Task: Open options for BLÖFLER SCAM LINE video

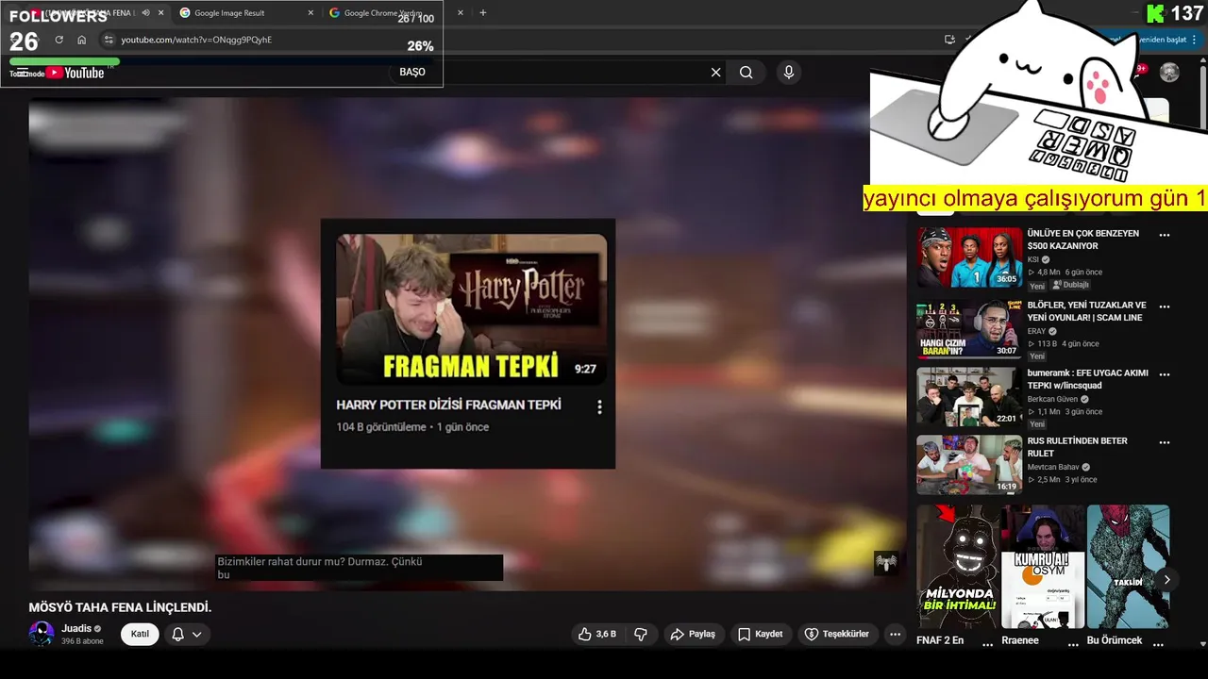Action: coord(1165,307)
